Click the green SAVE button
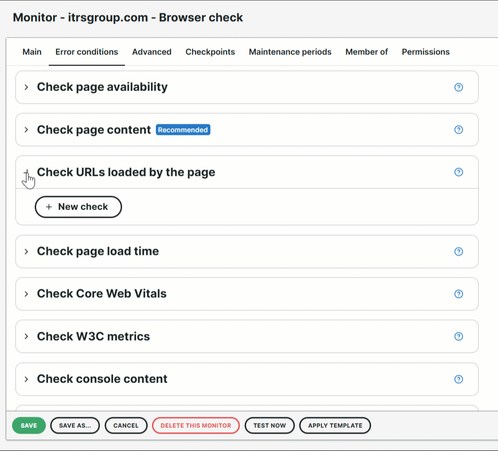This screenshot has width=498, height=451. [29, 425]
